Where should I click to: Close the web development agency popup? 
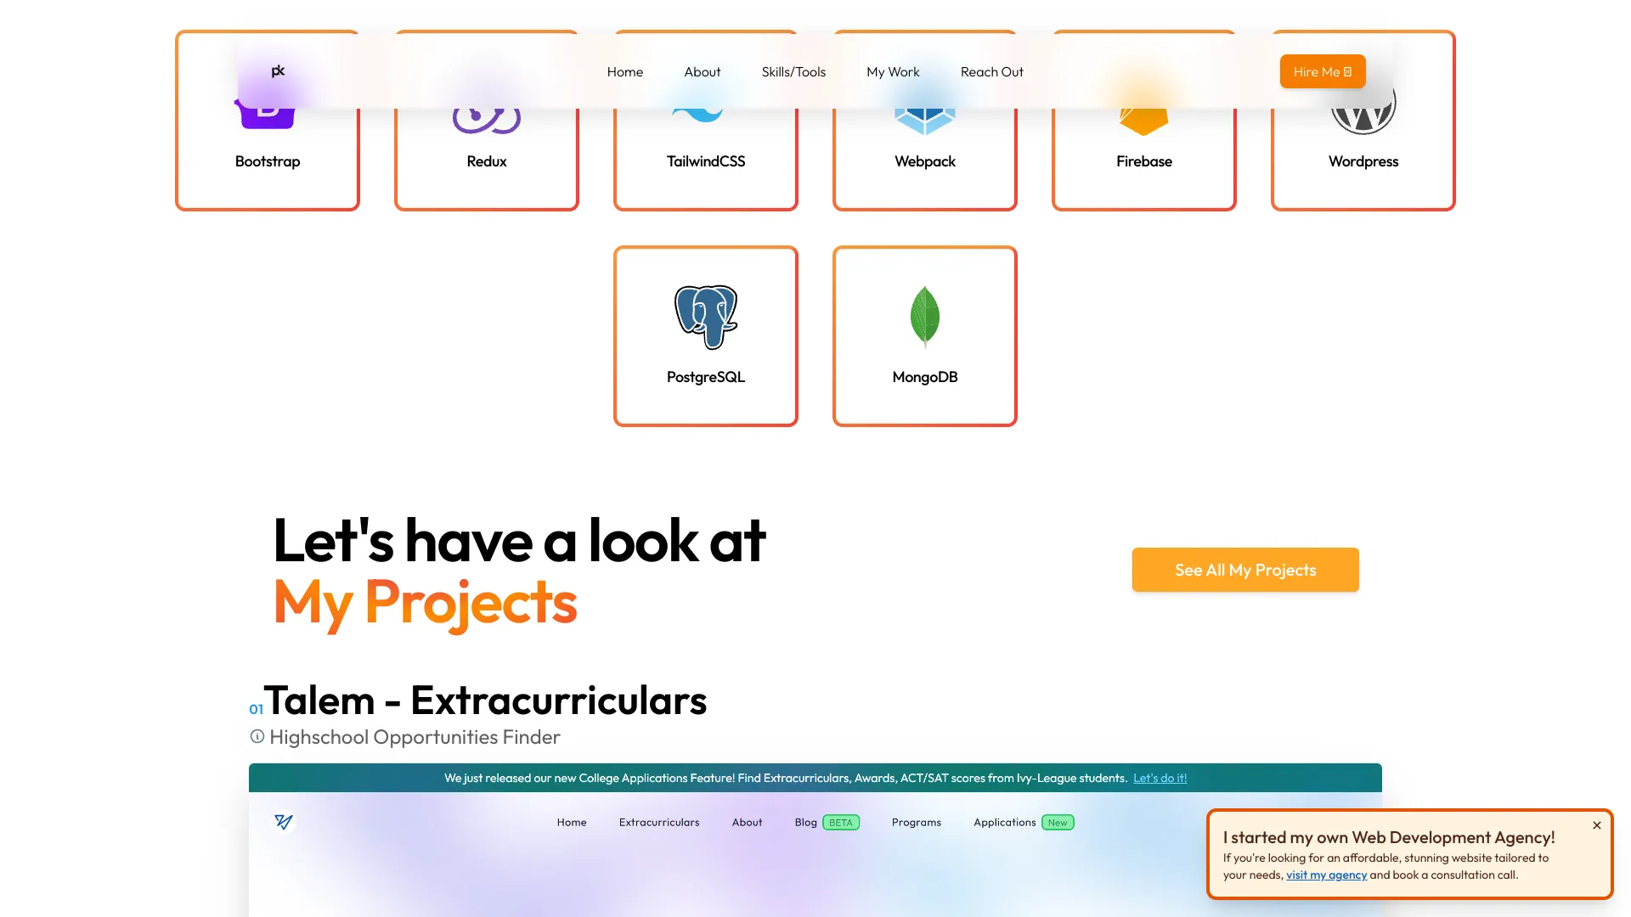click(x=1596, y=825)
